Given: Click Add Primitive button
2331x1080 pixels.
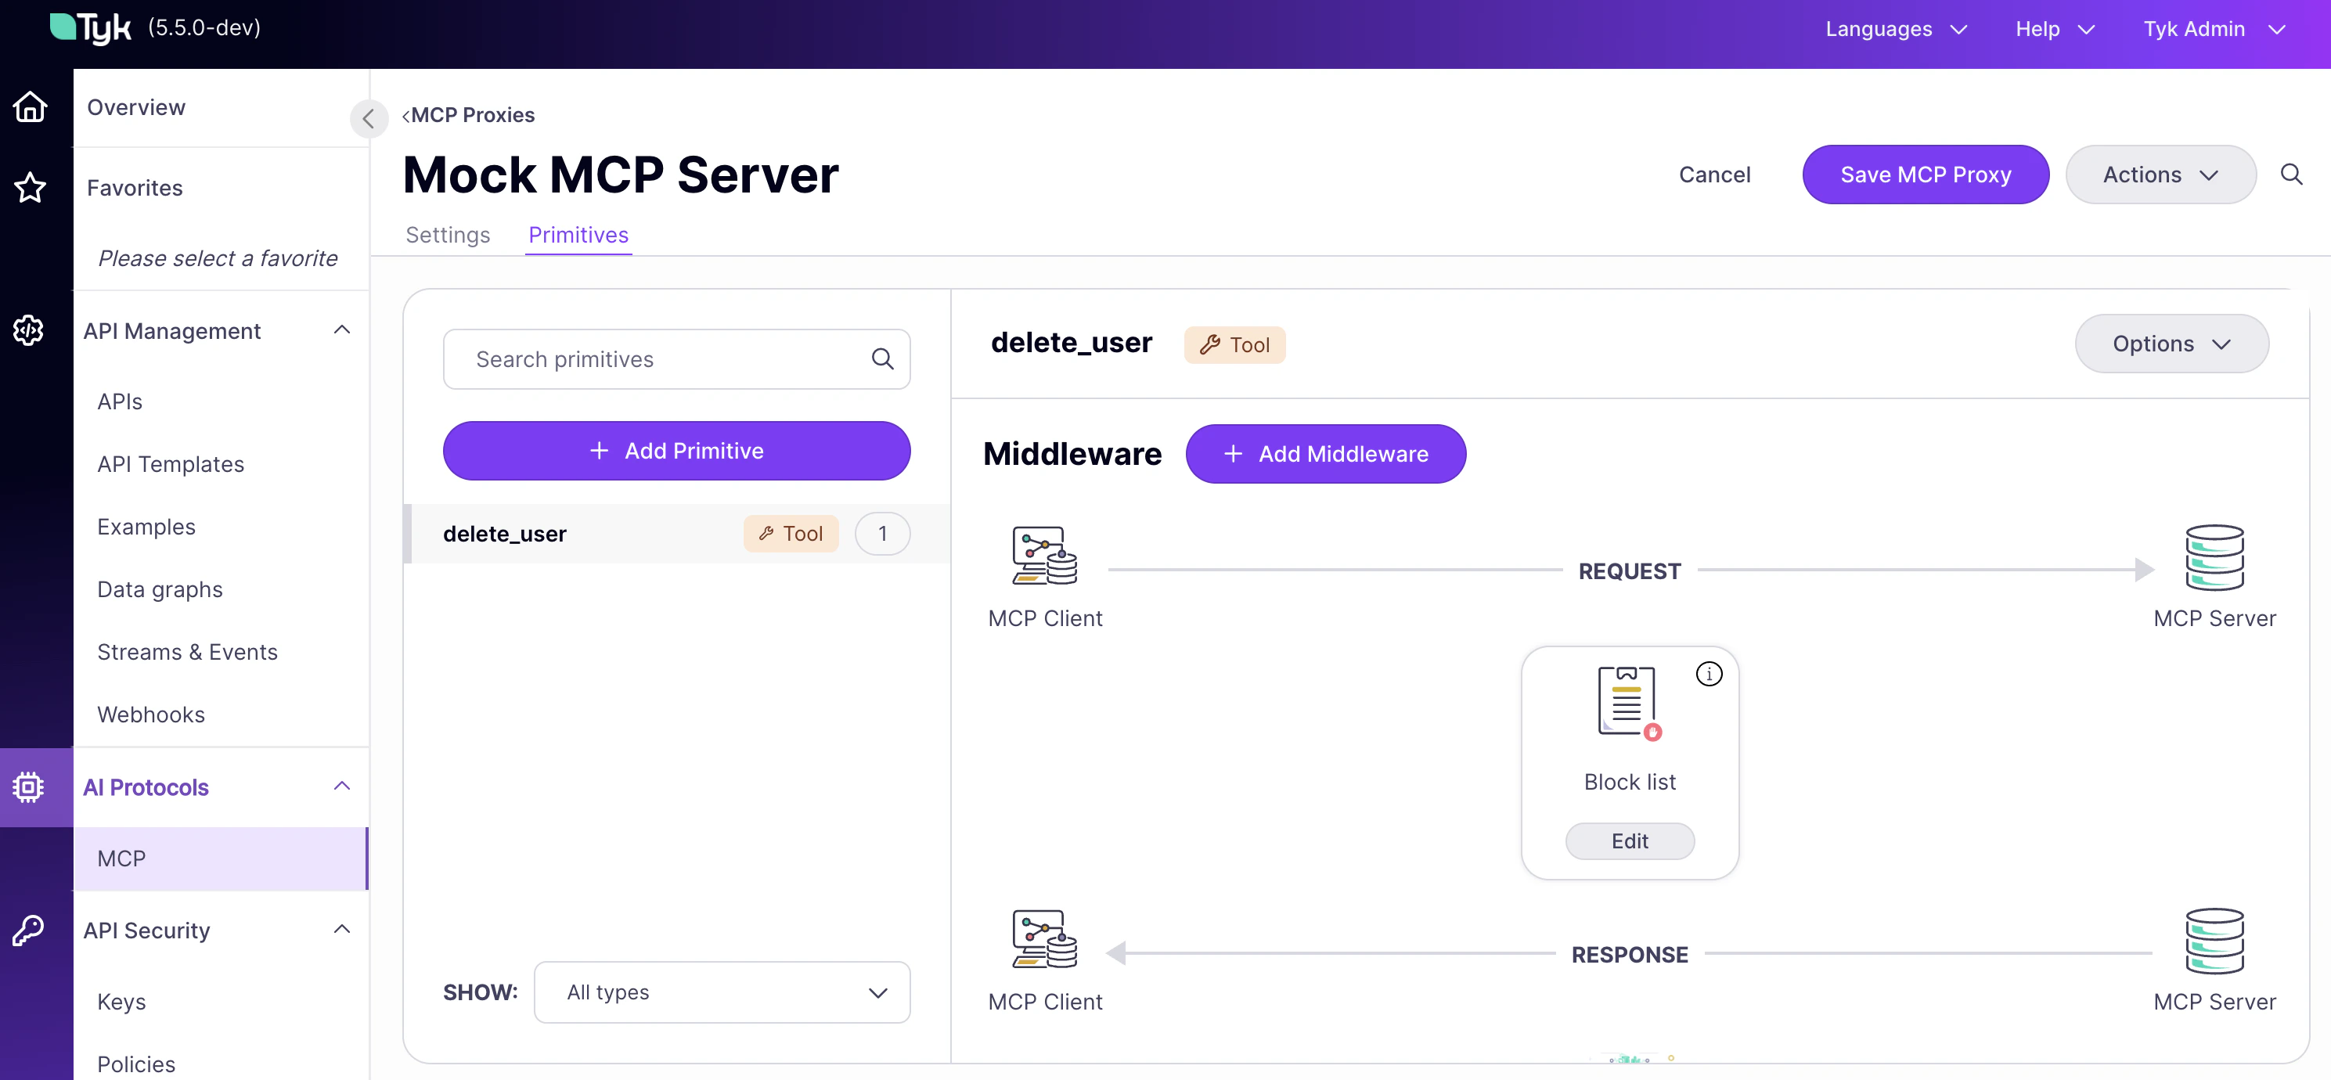Looking at the screenshot, I should point(676,451).
